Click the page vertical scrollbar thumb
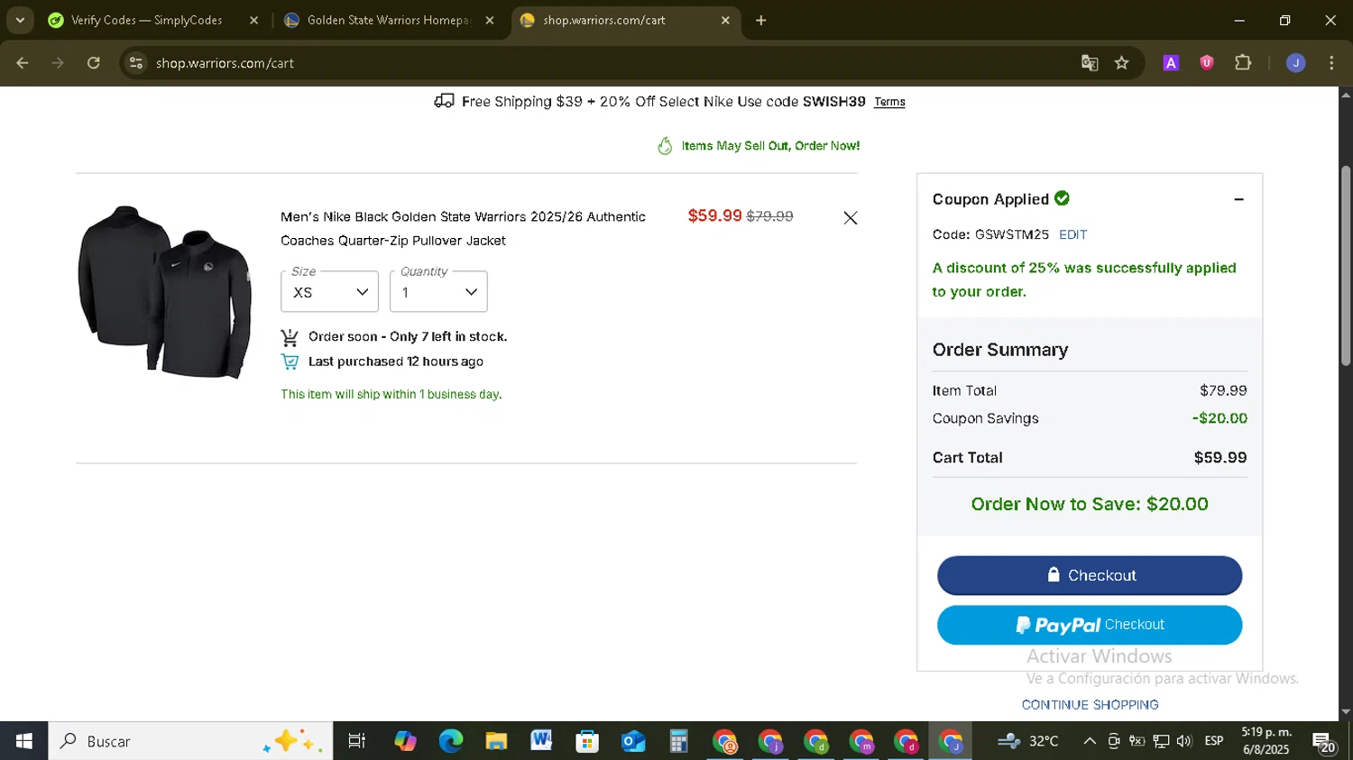The height and width of the screenshot is (760, 1353). click(1346, 266)
